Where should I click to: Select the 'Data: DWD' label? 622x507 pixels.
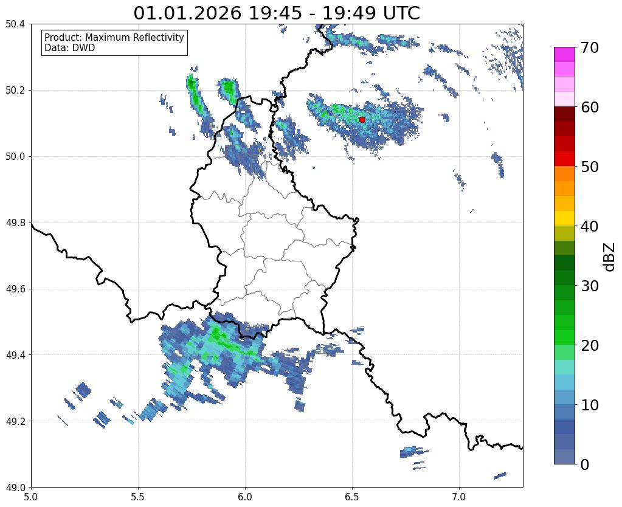(x=70, y=47)
